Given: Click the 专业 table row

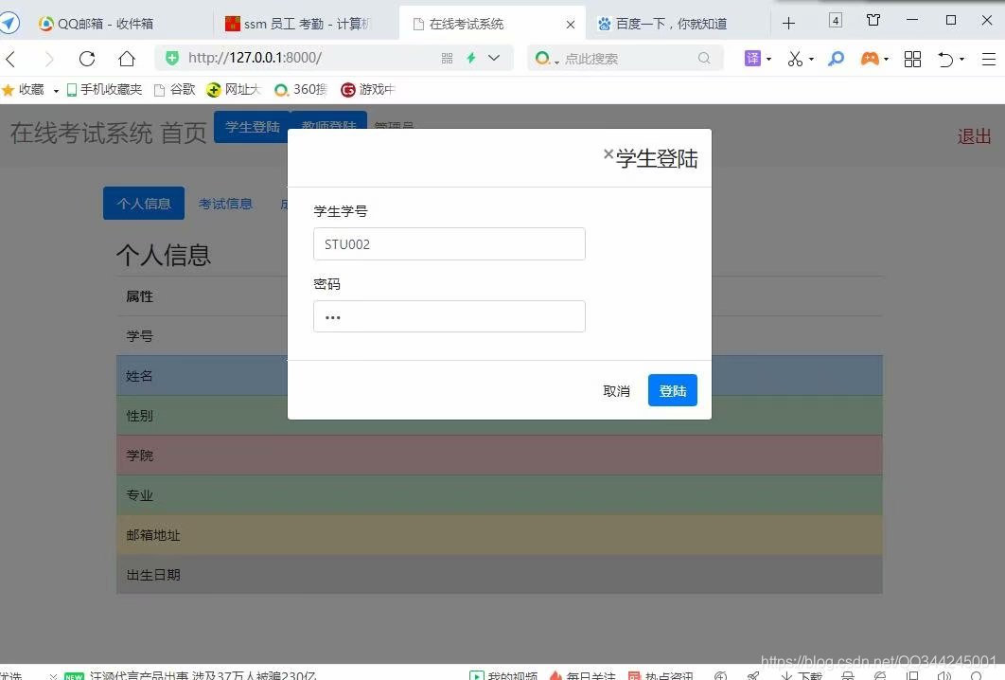Looking at the screenshot, I should pos(500,495).
